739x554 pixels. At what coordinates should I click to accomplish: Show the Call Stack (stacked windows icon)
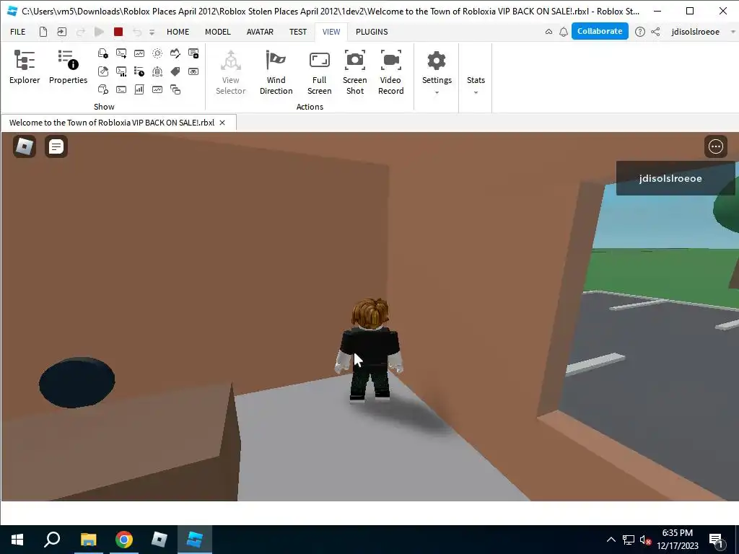click(x=175, y=89)
